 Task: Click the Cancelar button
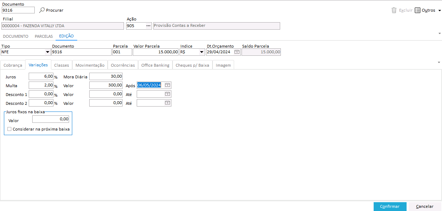click(x=425, y=206)
